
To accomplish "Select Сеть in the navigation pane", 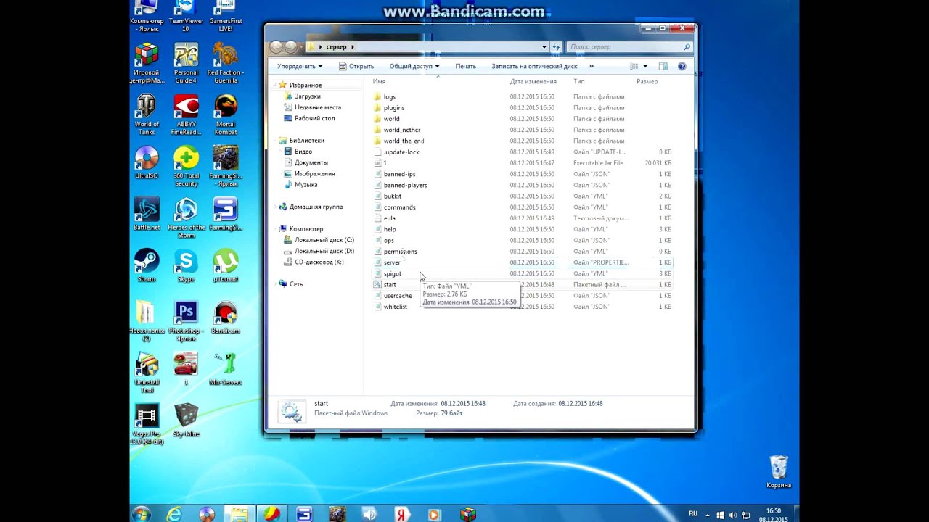I will [295, 283].
